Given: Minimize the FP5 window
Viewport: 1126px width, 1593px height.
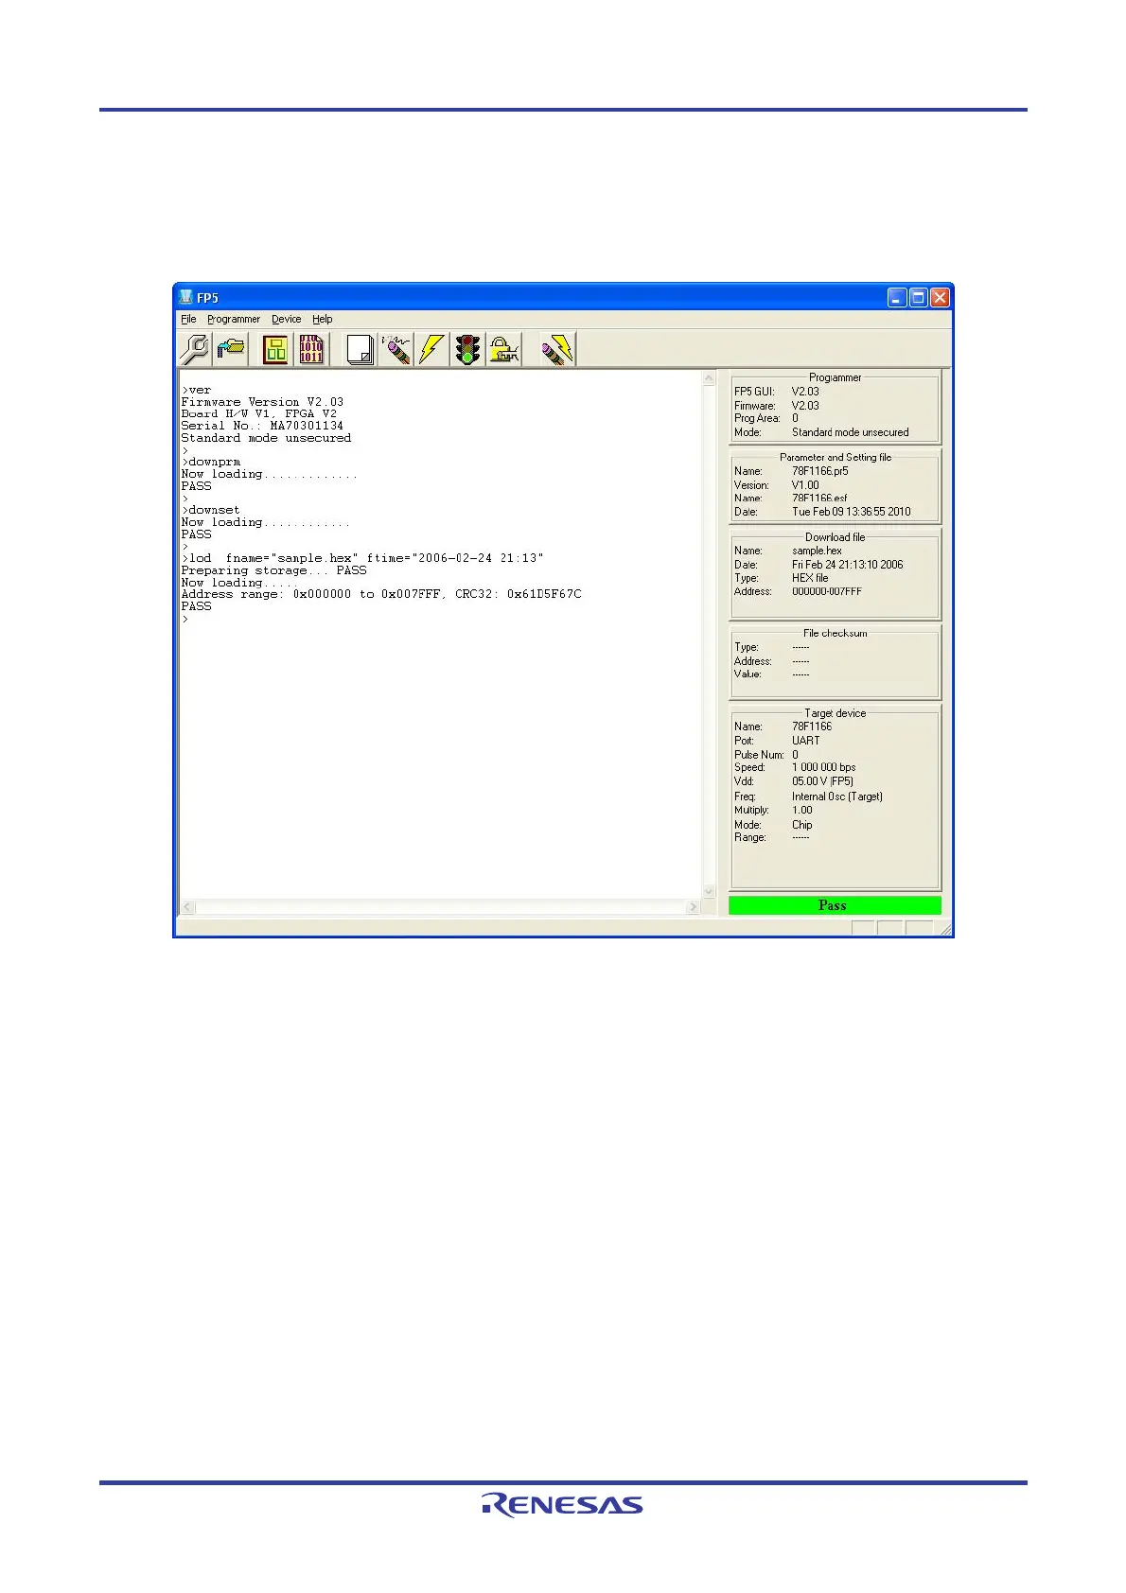Looking at the screenshot, I should point(897,298).
